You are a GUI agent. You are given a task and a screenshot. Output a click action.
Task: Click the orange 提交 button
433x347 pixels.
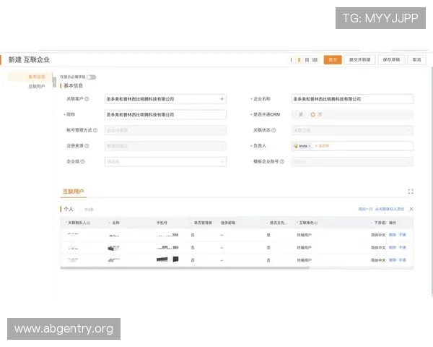click(333, 60)
